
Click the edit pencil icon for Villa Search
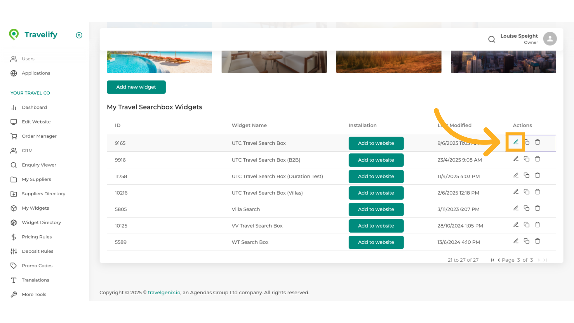[516, 208]
